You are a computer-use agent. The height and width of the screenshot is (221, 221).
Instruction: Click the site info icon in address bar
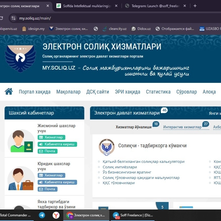click(x=13, y=18)
